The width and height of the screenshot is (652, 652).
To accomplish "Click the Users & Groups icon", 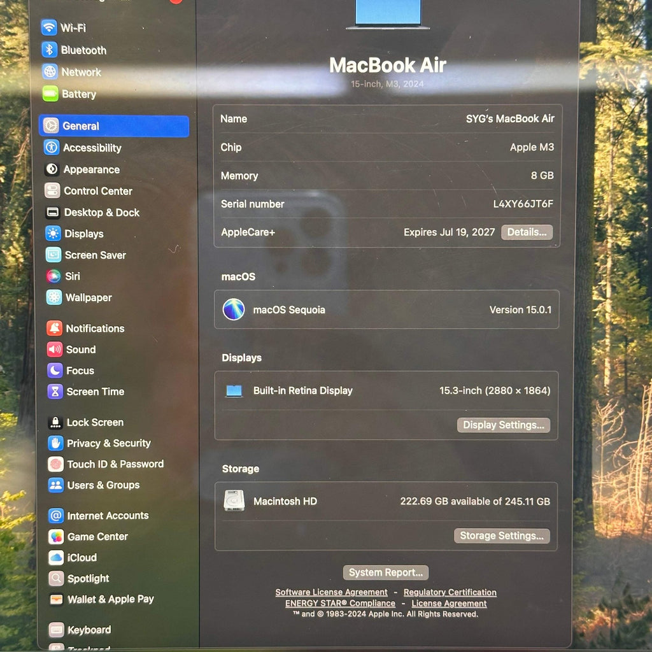I will pos(56,485).
